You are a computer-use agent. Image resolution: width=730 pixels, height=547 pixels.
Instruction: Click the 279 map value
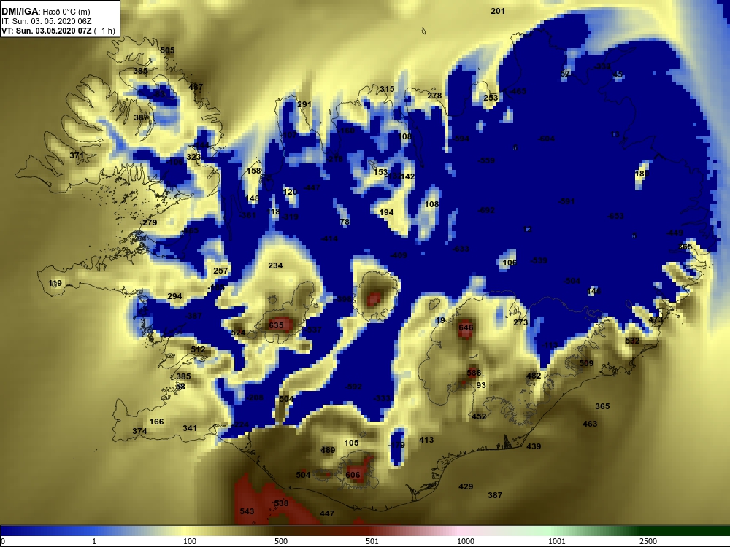coord(150,222)
